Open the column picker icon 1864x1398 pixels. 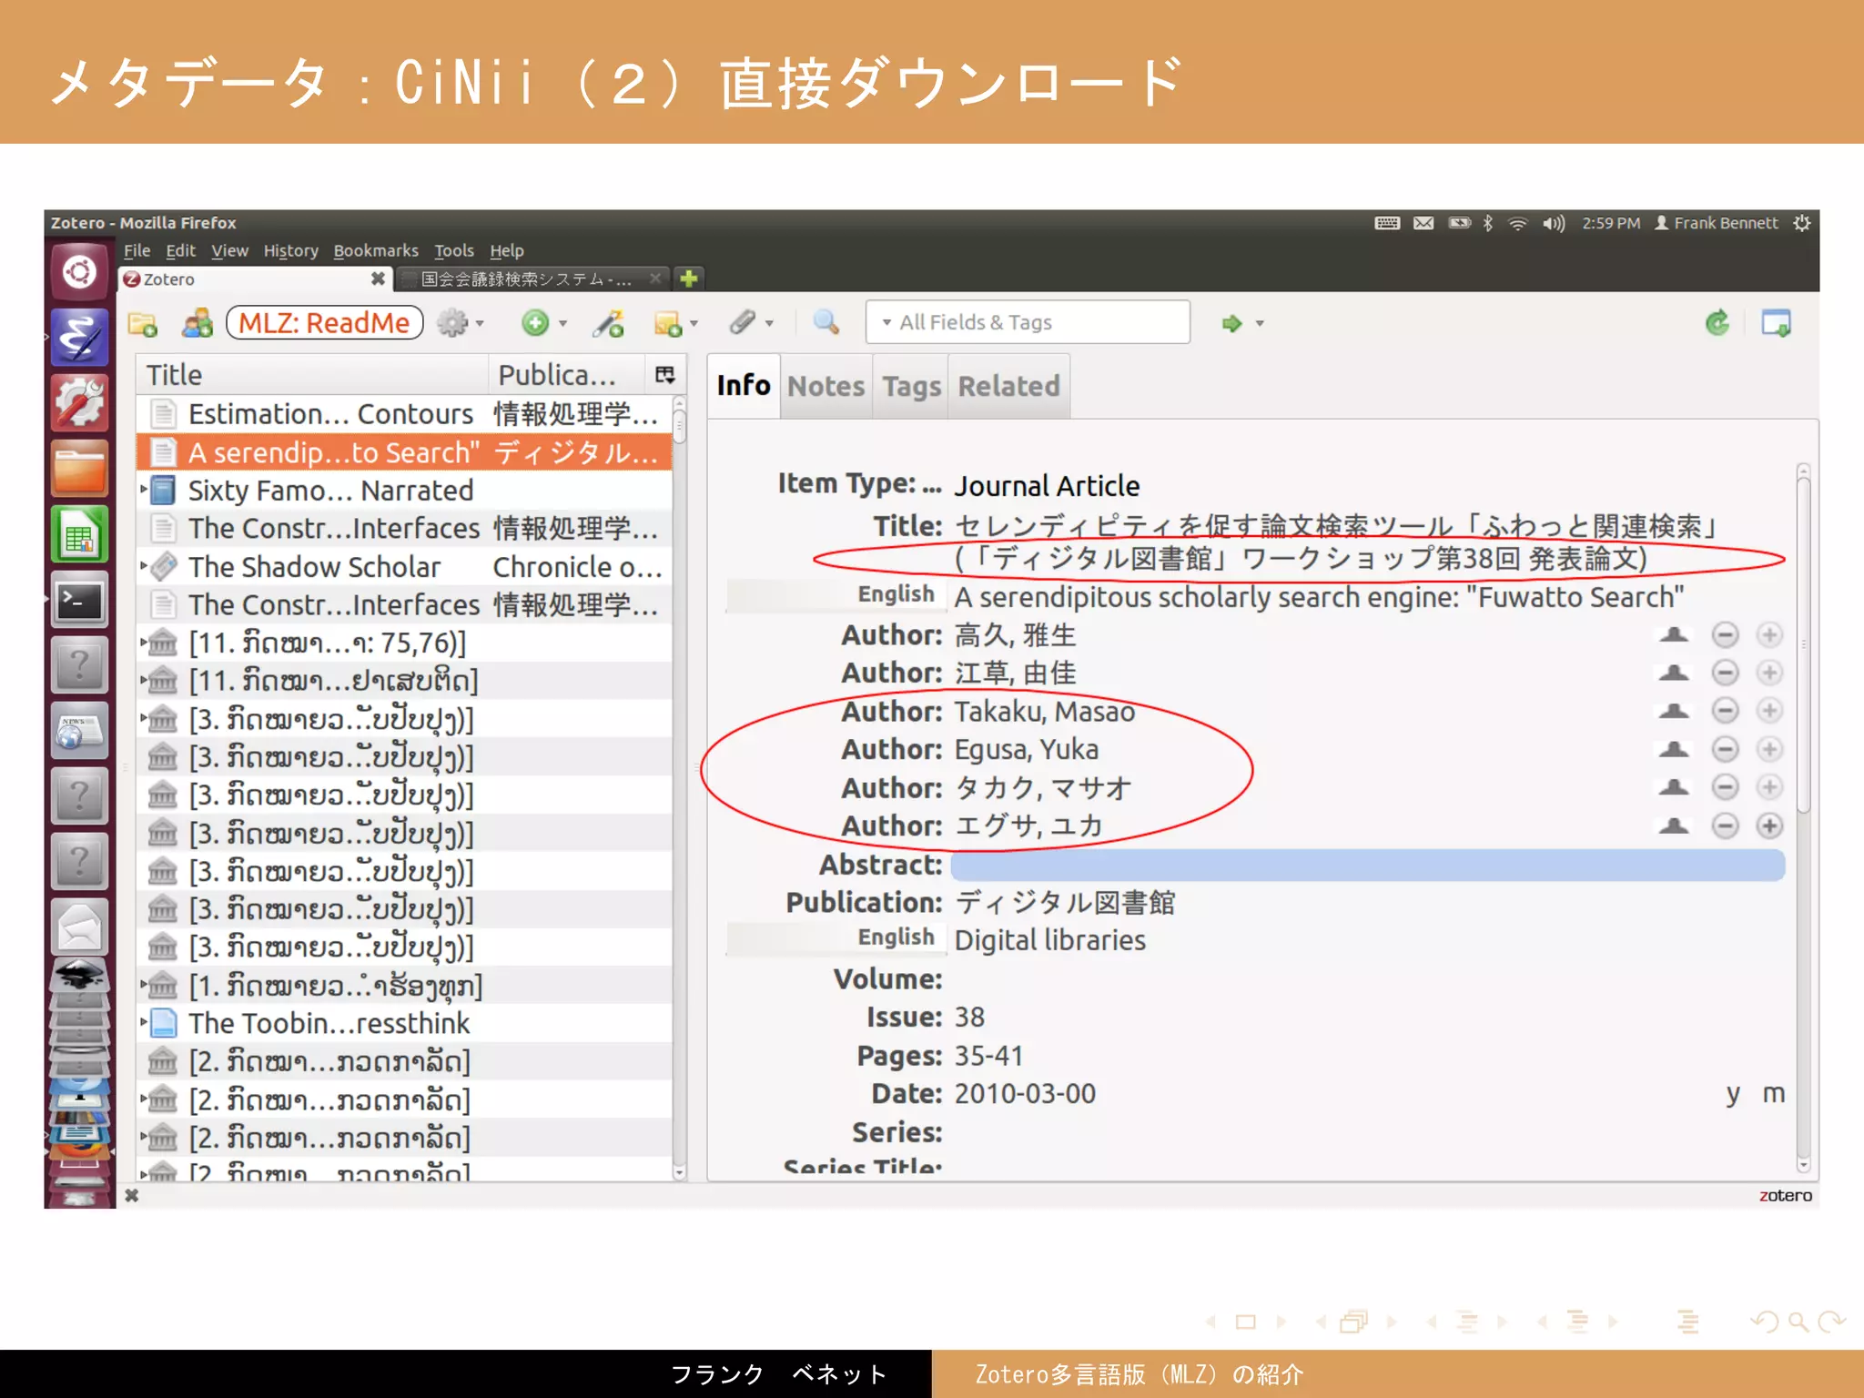point(665,375)
